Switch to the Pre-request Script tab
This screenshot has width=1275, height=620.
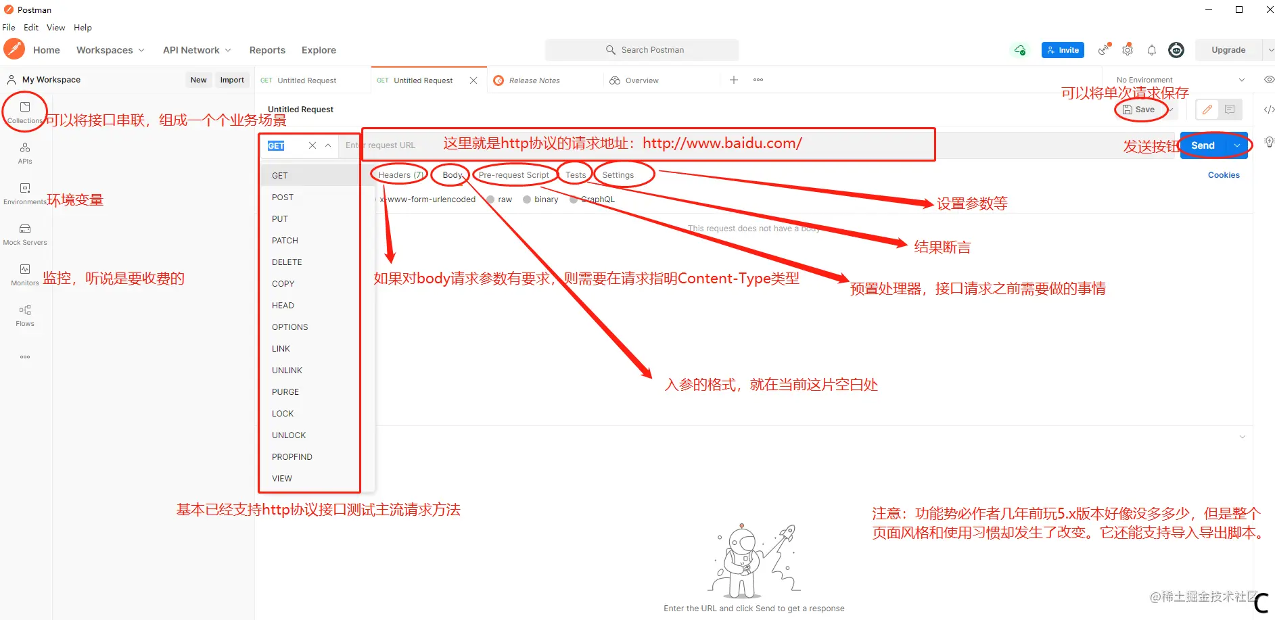(513, 175)
